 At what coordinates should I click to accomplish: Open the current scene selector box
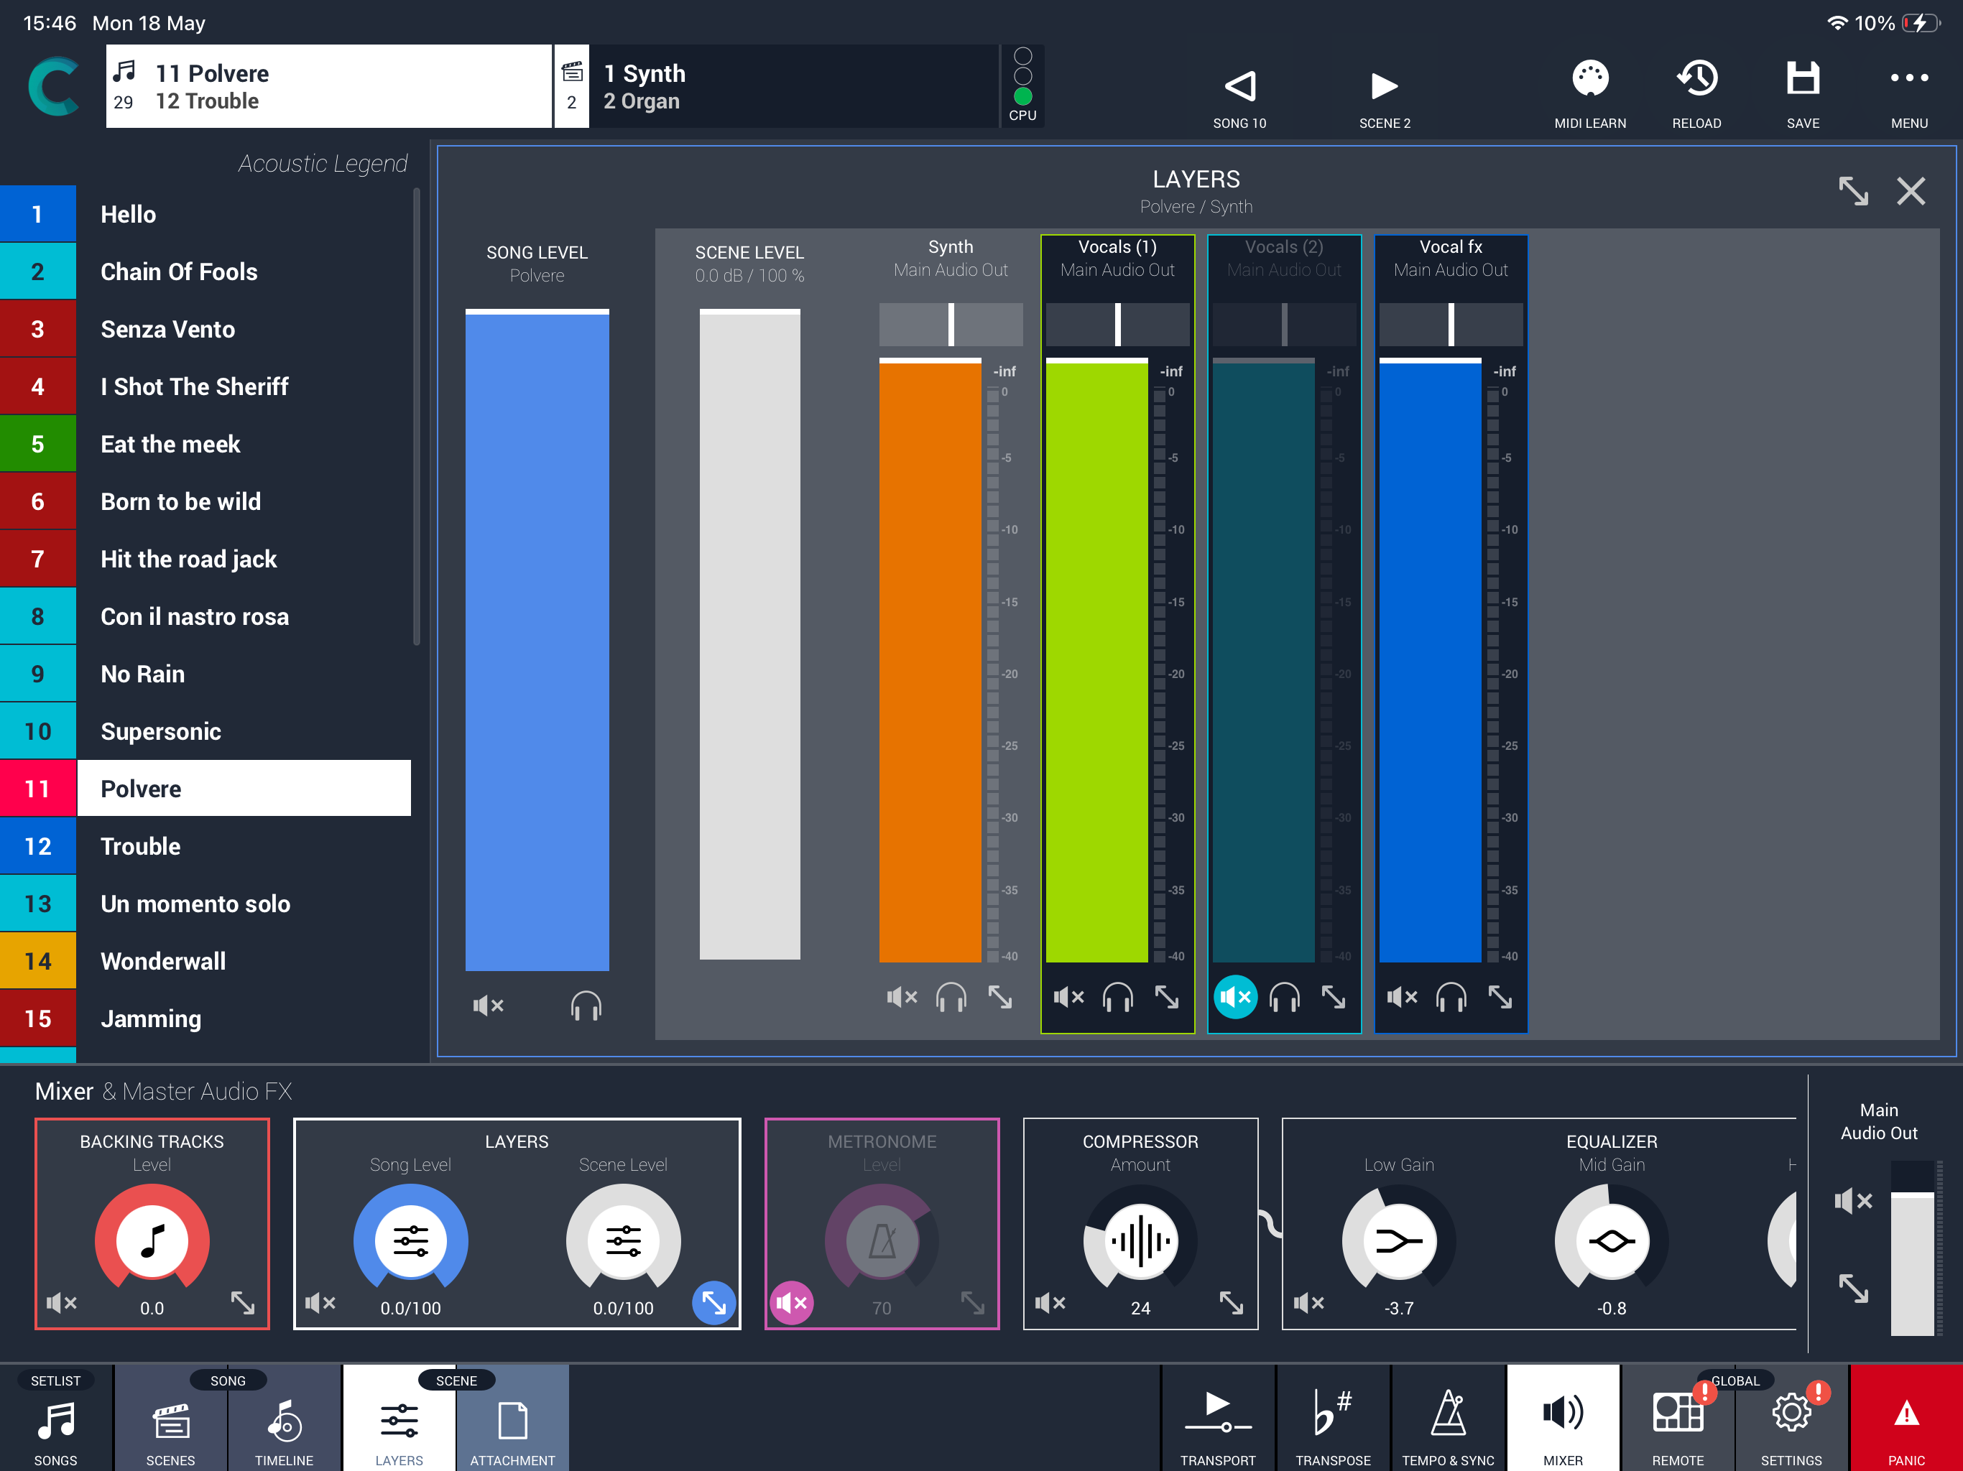coord(777,86)
